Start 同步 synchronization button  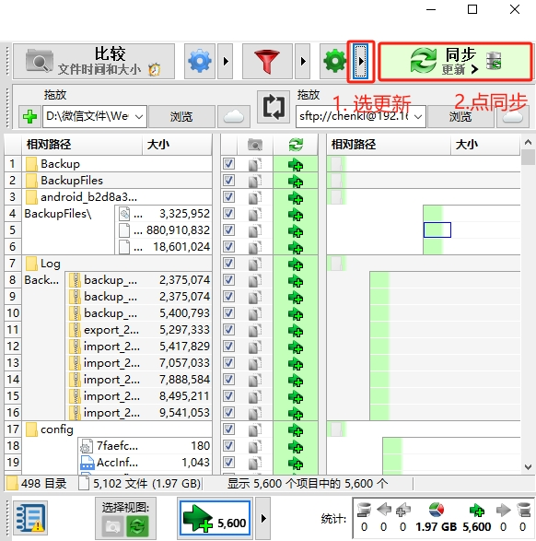click(455, 62)
